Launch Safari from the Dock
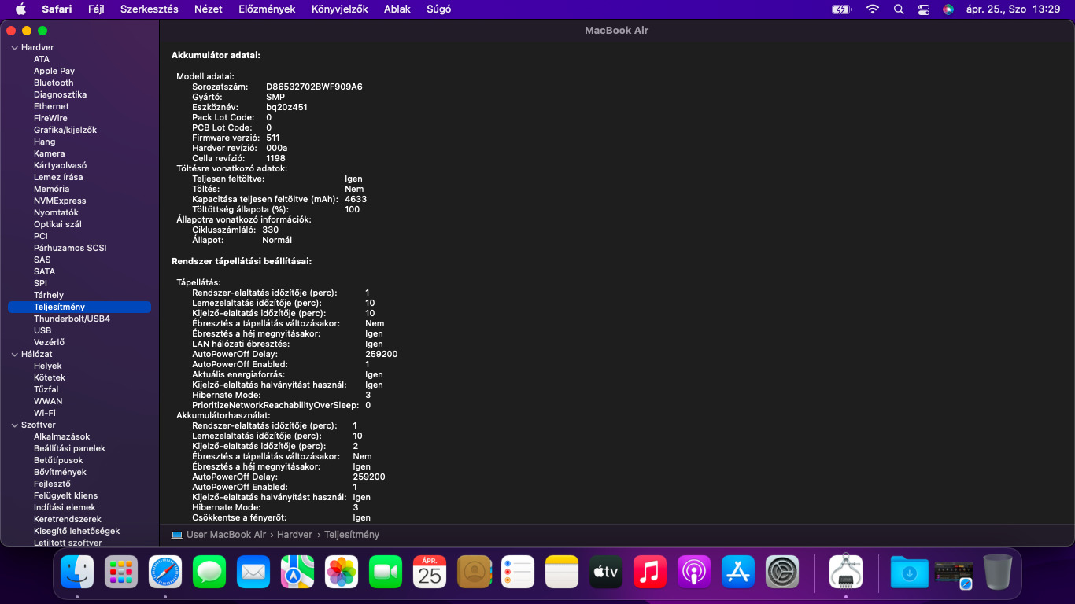1075x604 pixels. point(165,572)
